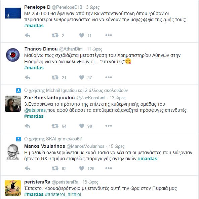
Task: Open the #aristeroi_hlithioi hashtag
Action: pyautogui.click(x=63, y=194)
